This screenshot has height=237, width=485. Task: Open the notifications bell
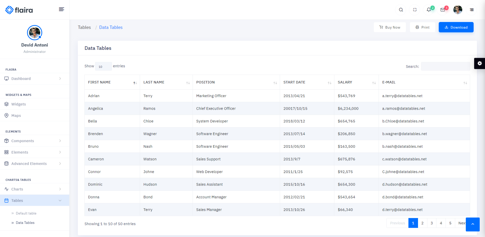[429, 10]
